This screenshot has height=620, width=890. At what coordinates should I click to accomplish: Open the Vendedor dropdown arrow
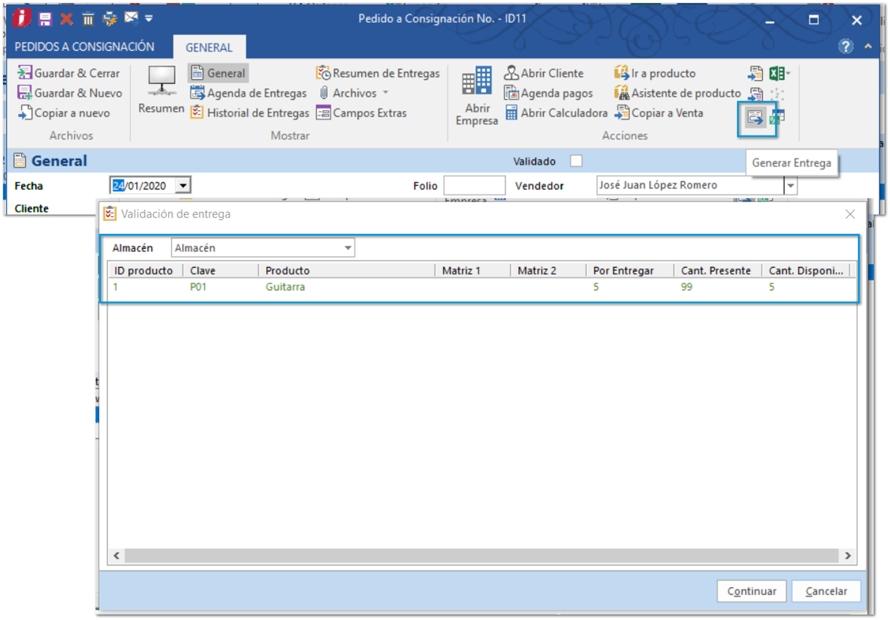[790, 186]
